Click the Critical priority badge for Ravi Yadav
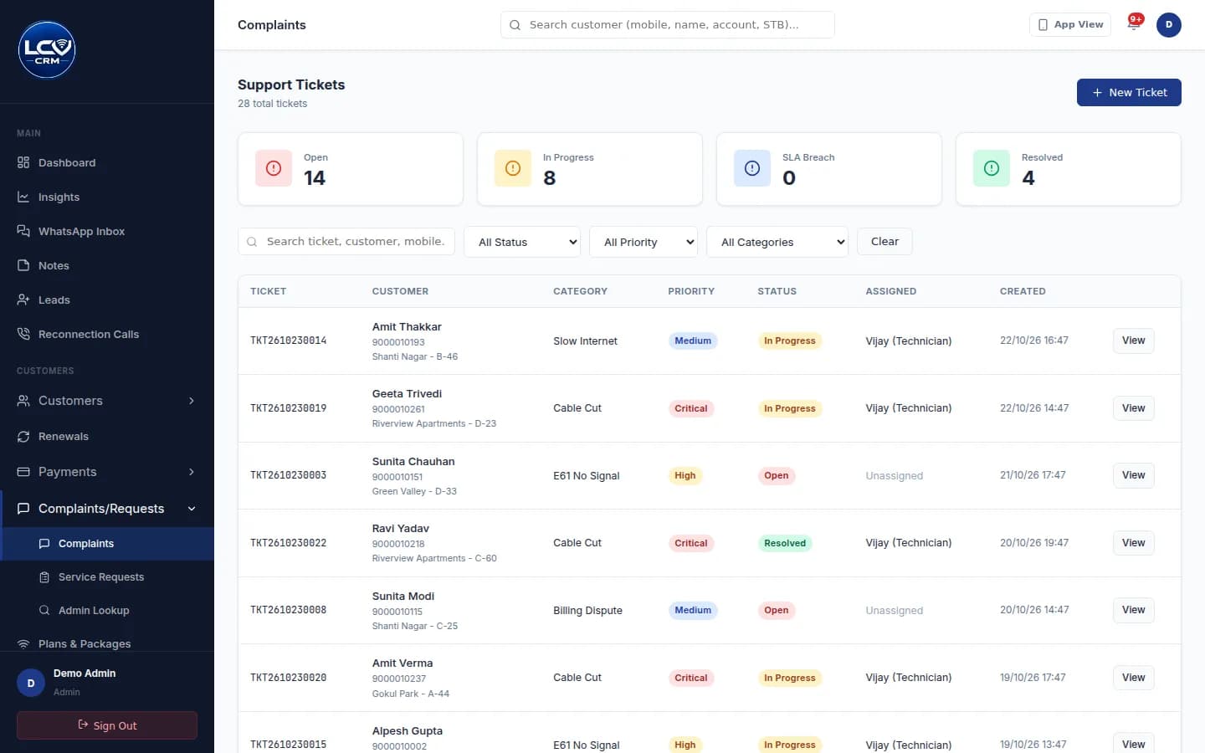Image resolution: width=1205 pixels, height=753 pixels. click(691, 543)
